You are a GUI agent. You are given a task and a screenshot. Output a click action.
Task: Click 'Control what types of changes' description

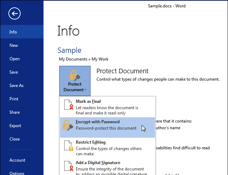pyautogui.click(x=158, y=79)
